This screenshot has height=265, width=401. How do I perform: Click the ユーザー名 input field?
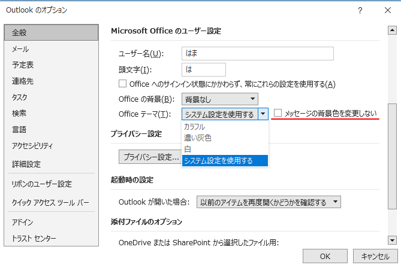coord(258,53)
